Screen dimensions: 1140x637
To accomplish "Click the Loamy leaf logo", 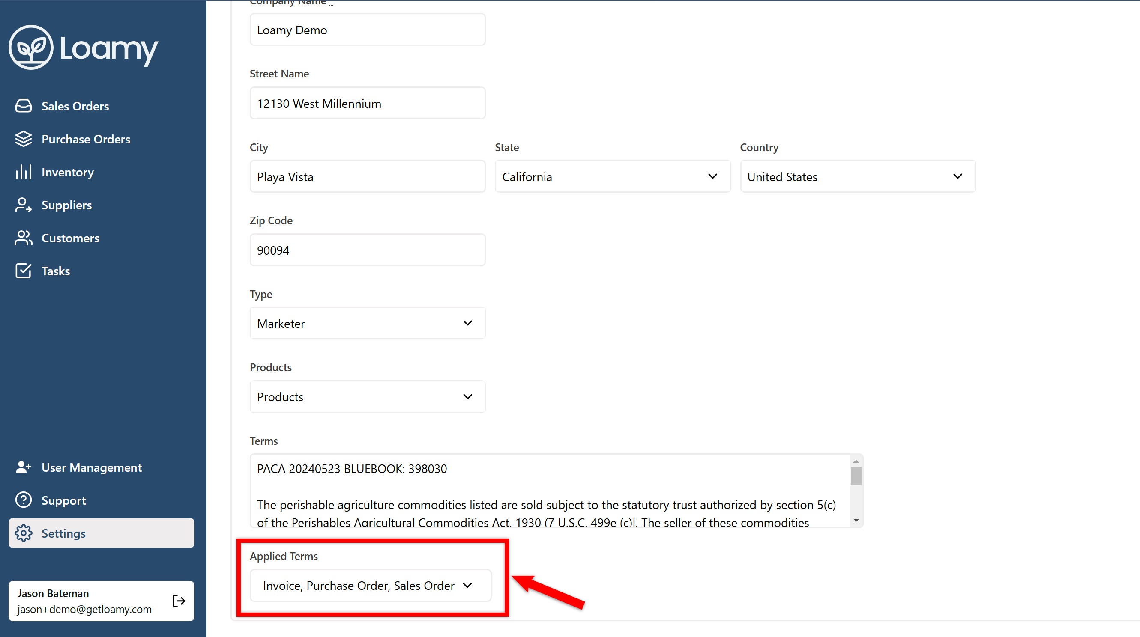I will click(x=31, y=48).
